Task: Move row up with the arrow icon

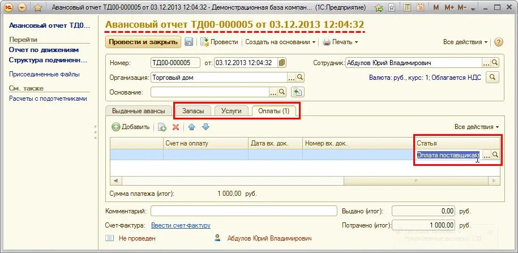Action: (191, 127)
